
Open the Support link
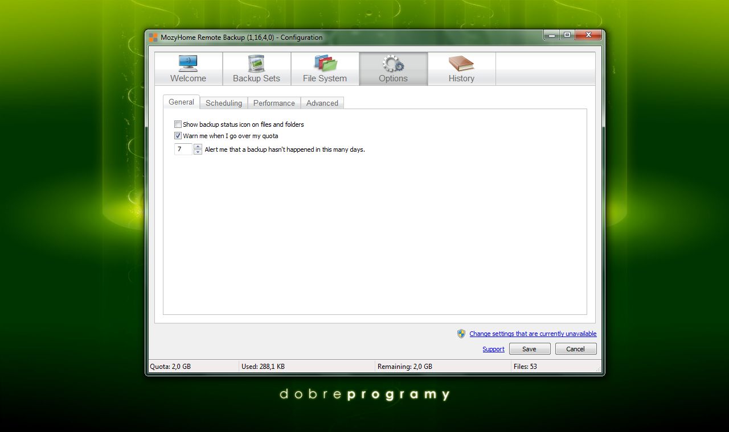pos(493,349)
